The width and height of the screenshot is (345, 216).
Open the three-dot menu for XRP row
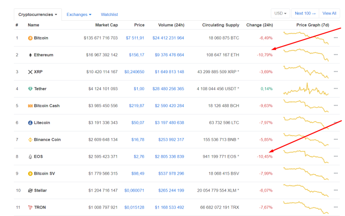[x=336, y=72]
